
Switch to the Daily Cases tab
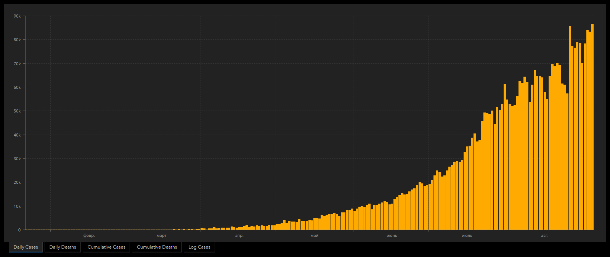click(x=26, y=247)
